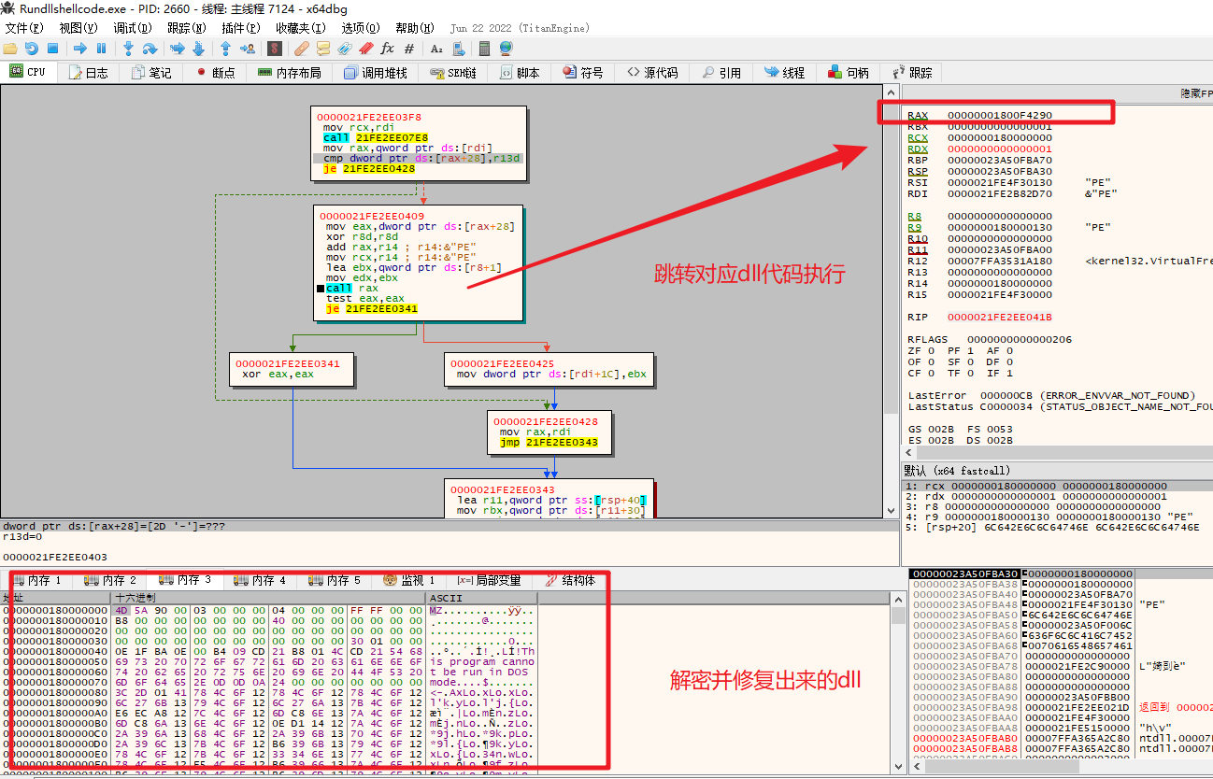Image resolution: width=1213 pixels, height=779 pixels.
Task: Select the 内存 2 dump tab
Action: pos(110,580)
